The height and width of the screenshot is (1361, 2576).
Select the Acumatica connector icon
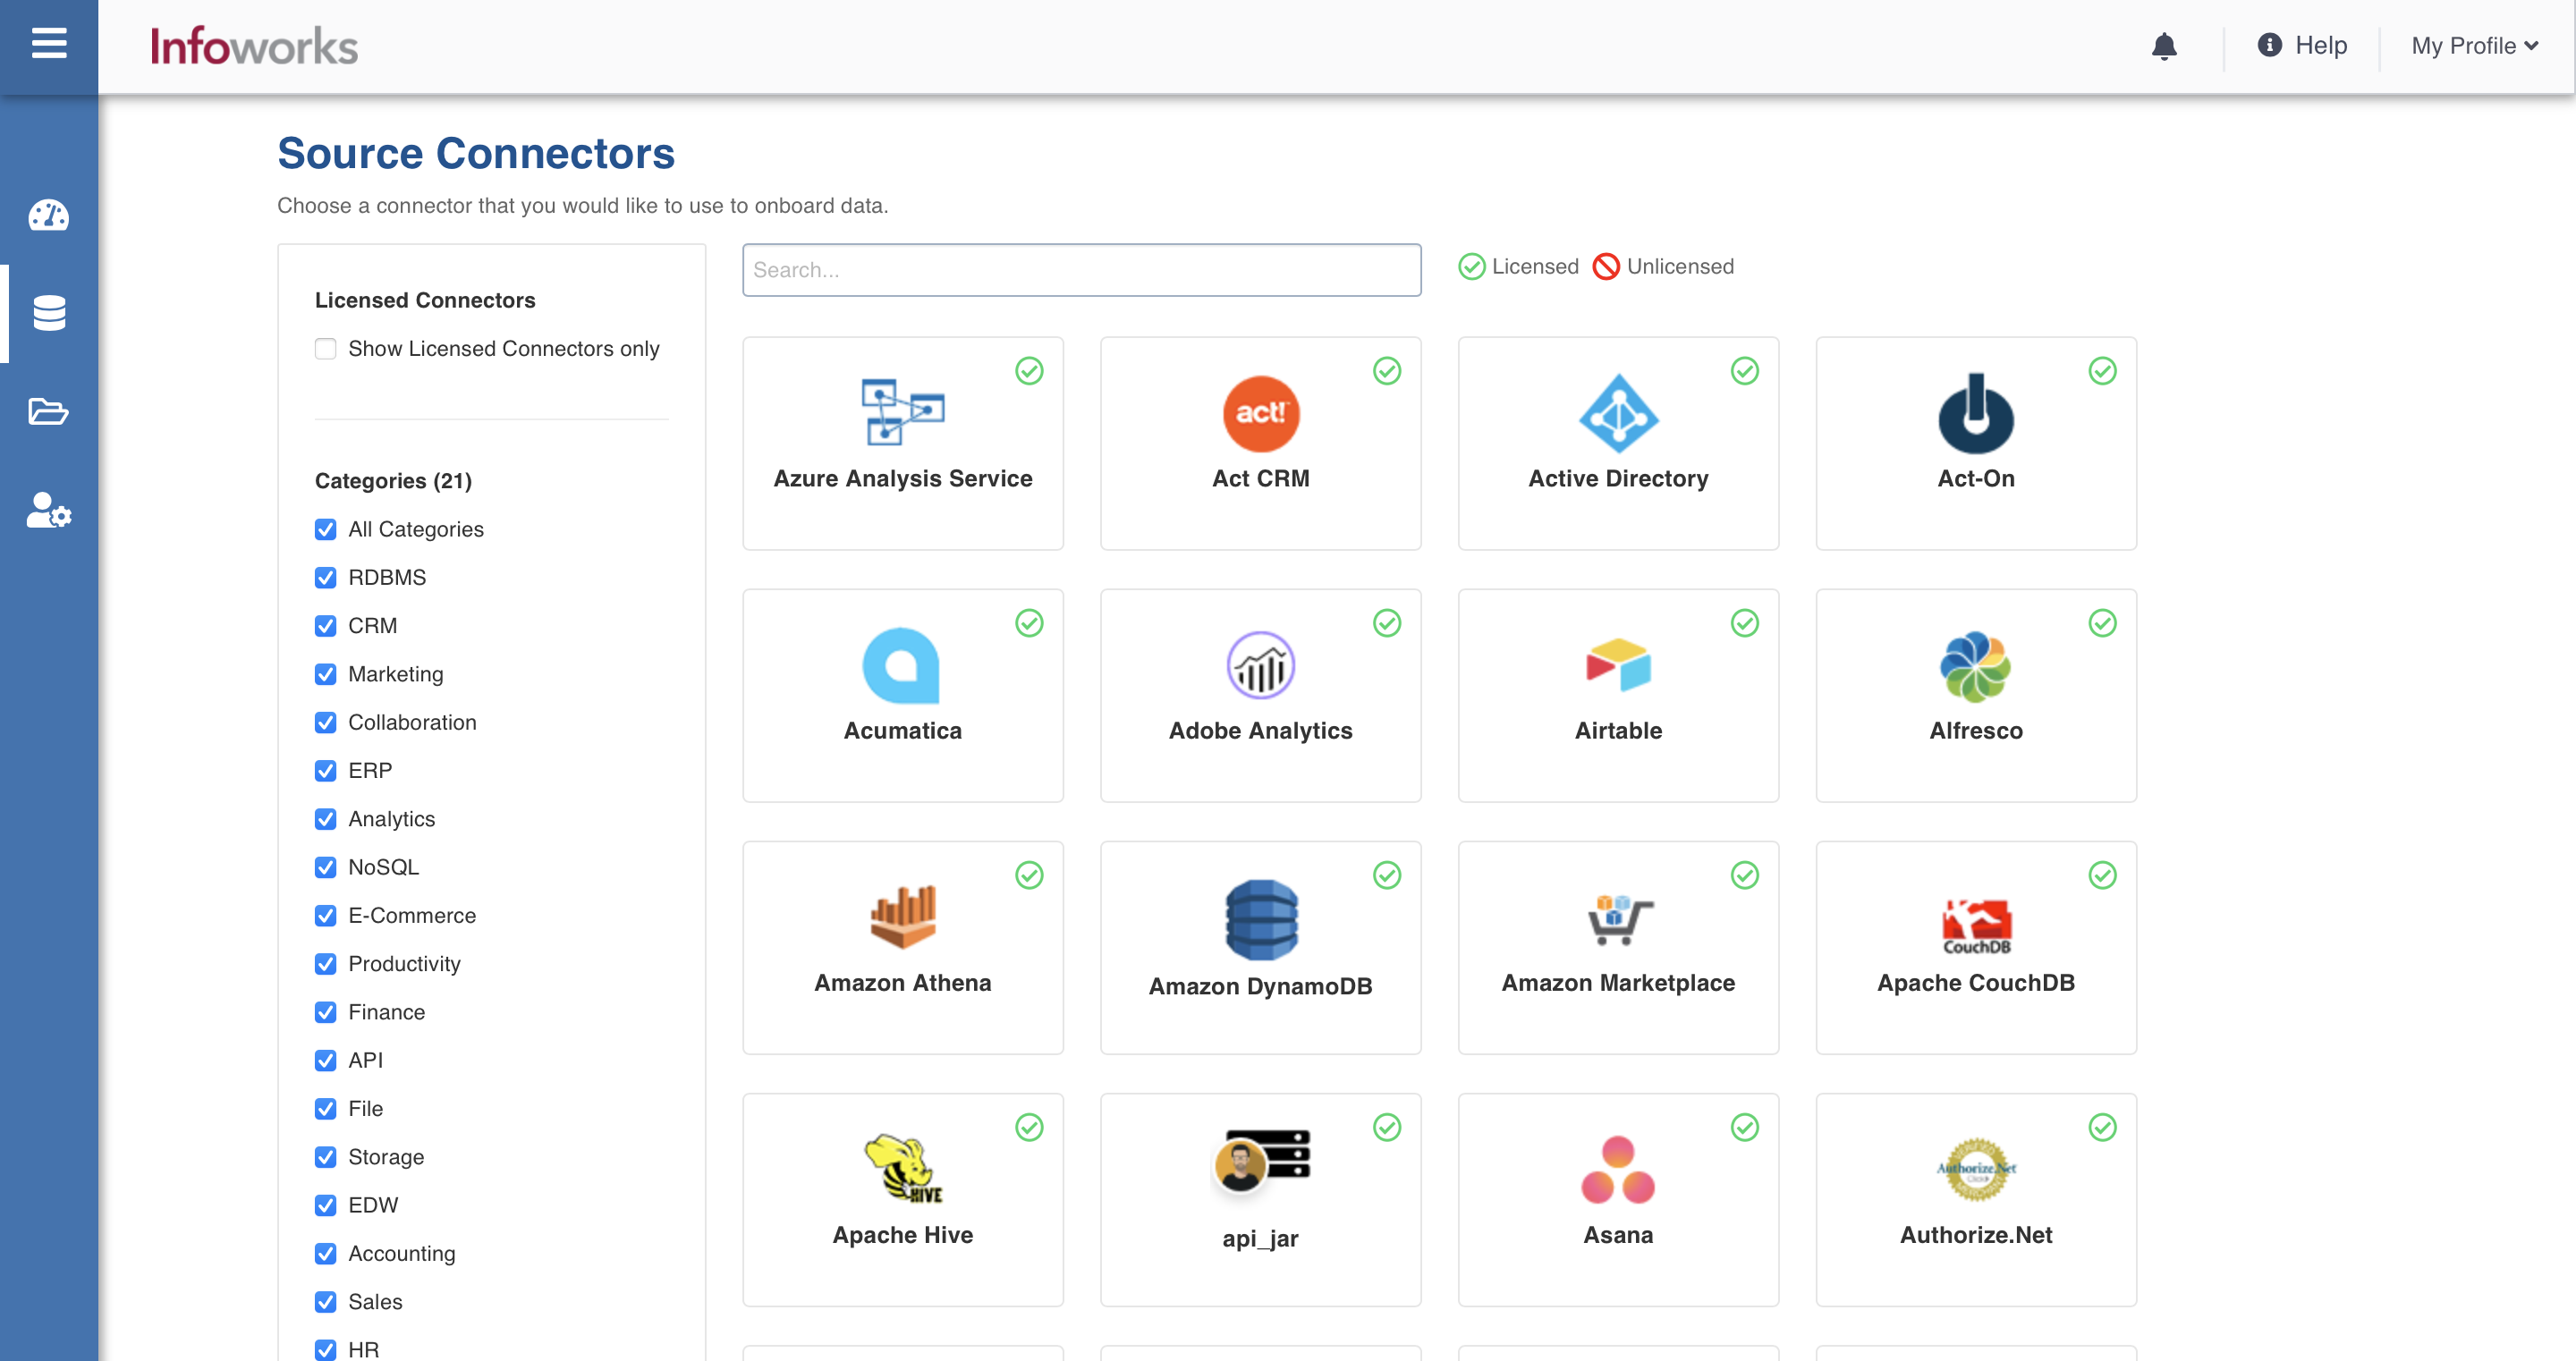point(902,665)
